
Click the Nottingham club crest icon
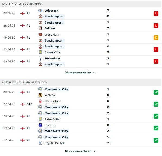pyautogui.click(x=40, y=101)
